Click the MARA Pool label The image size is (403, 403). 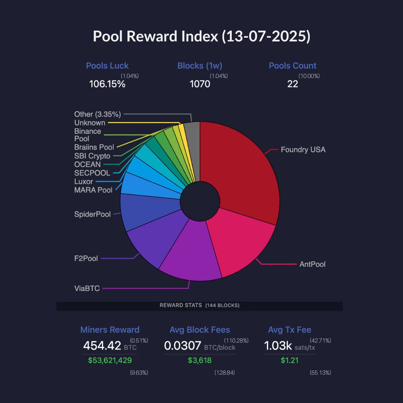point(93,190)
